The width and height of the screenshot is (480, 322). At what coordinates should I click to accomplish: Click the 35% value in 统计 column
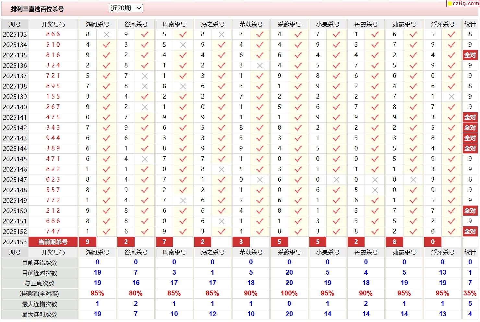coord(470,293)
